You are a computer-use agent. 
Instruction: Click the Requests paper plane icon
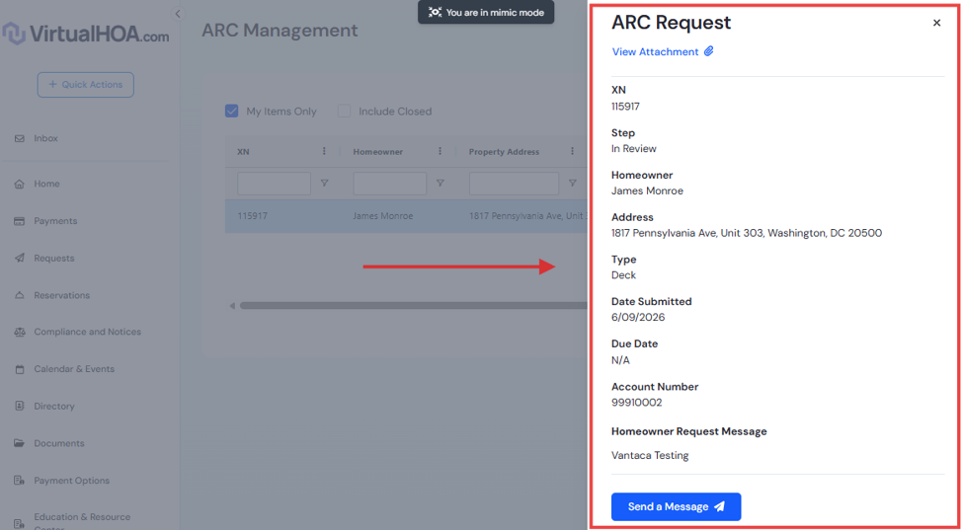[19, 259]
